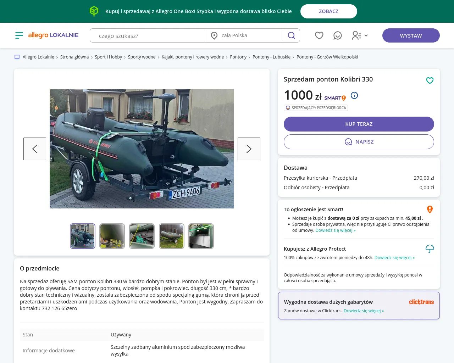This screenshot has width=454, height=363.
Task: Click 'Dowiedz się więcej' in Smart section
Action: point(335,230)
